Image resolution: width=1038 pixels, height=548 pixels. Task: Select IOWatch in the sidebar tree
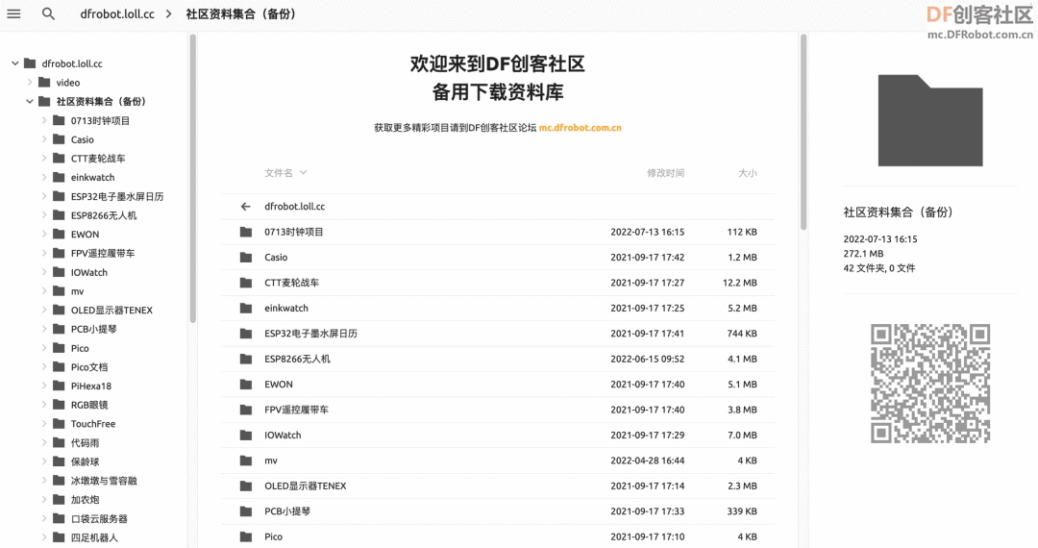pyautogui.click(x=88, y=272)
